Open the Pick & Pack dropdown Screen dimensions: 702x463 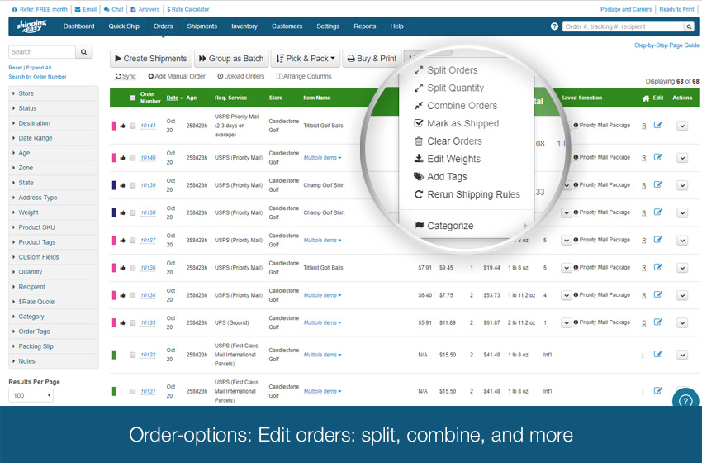[x=306, y=59]
